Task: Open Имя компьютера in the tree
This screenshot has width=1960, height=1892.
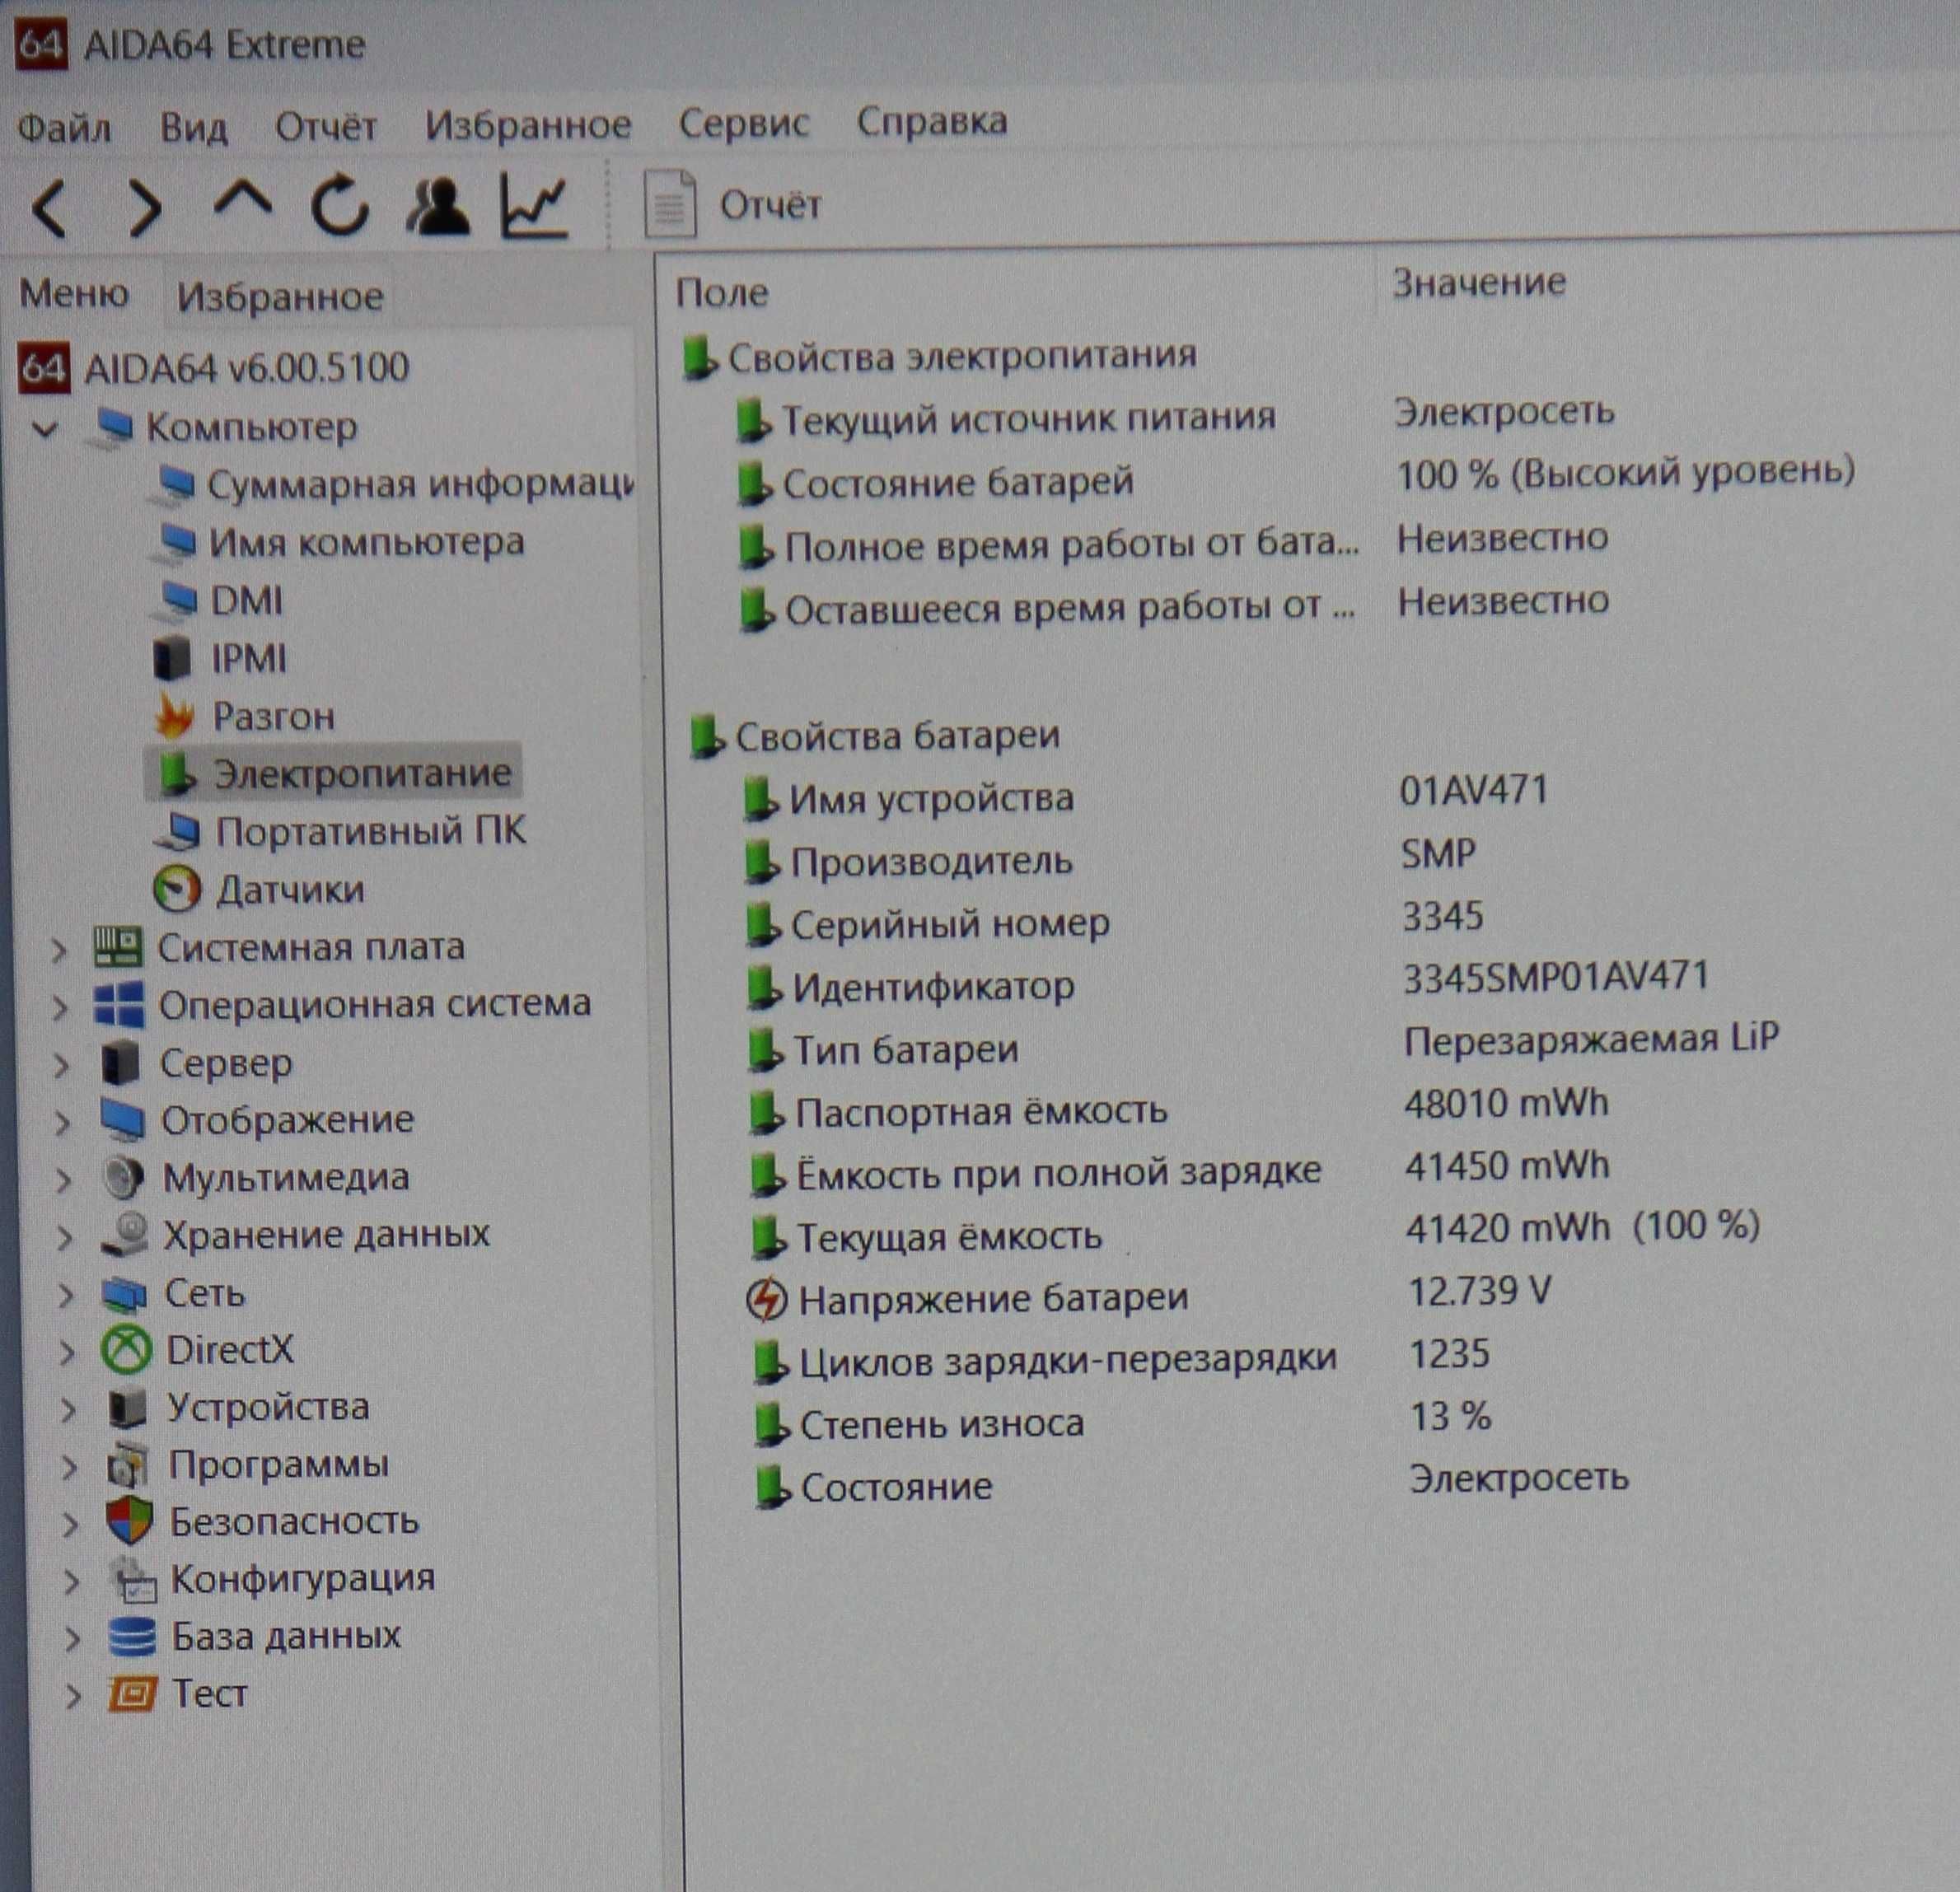Action: click(x=366, y=542)
